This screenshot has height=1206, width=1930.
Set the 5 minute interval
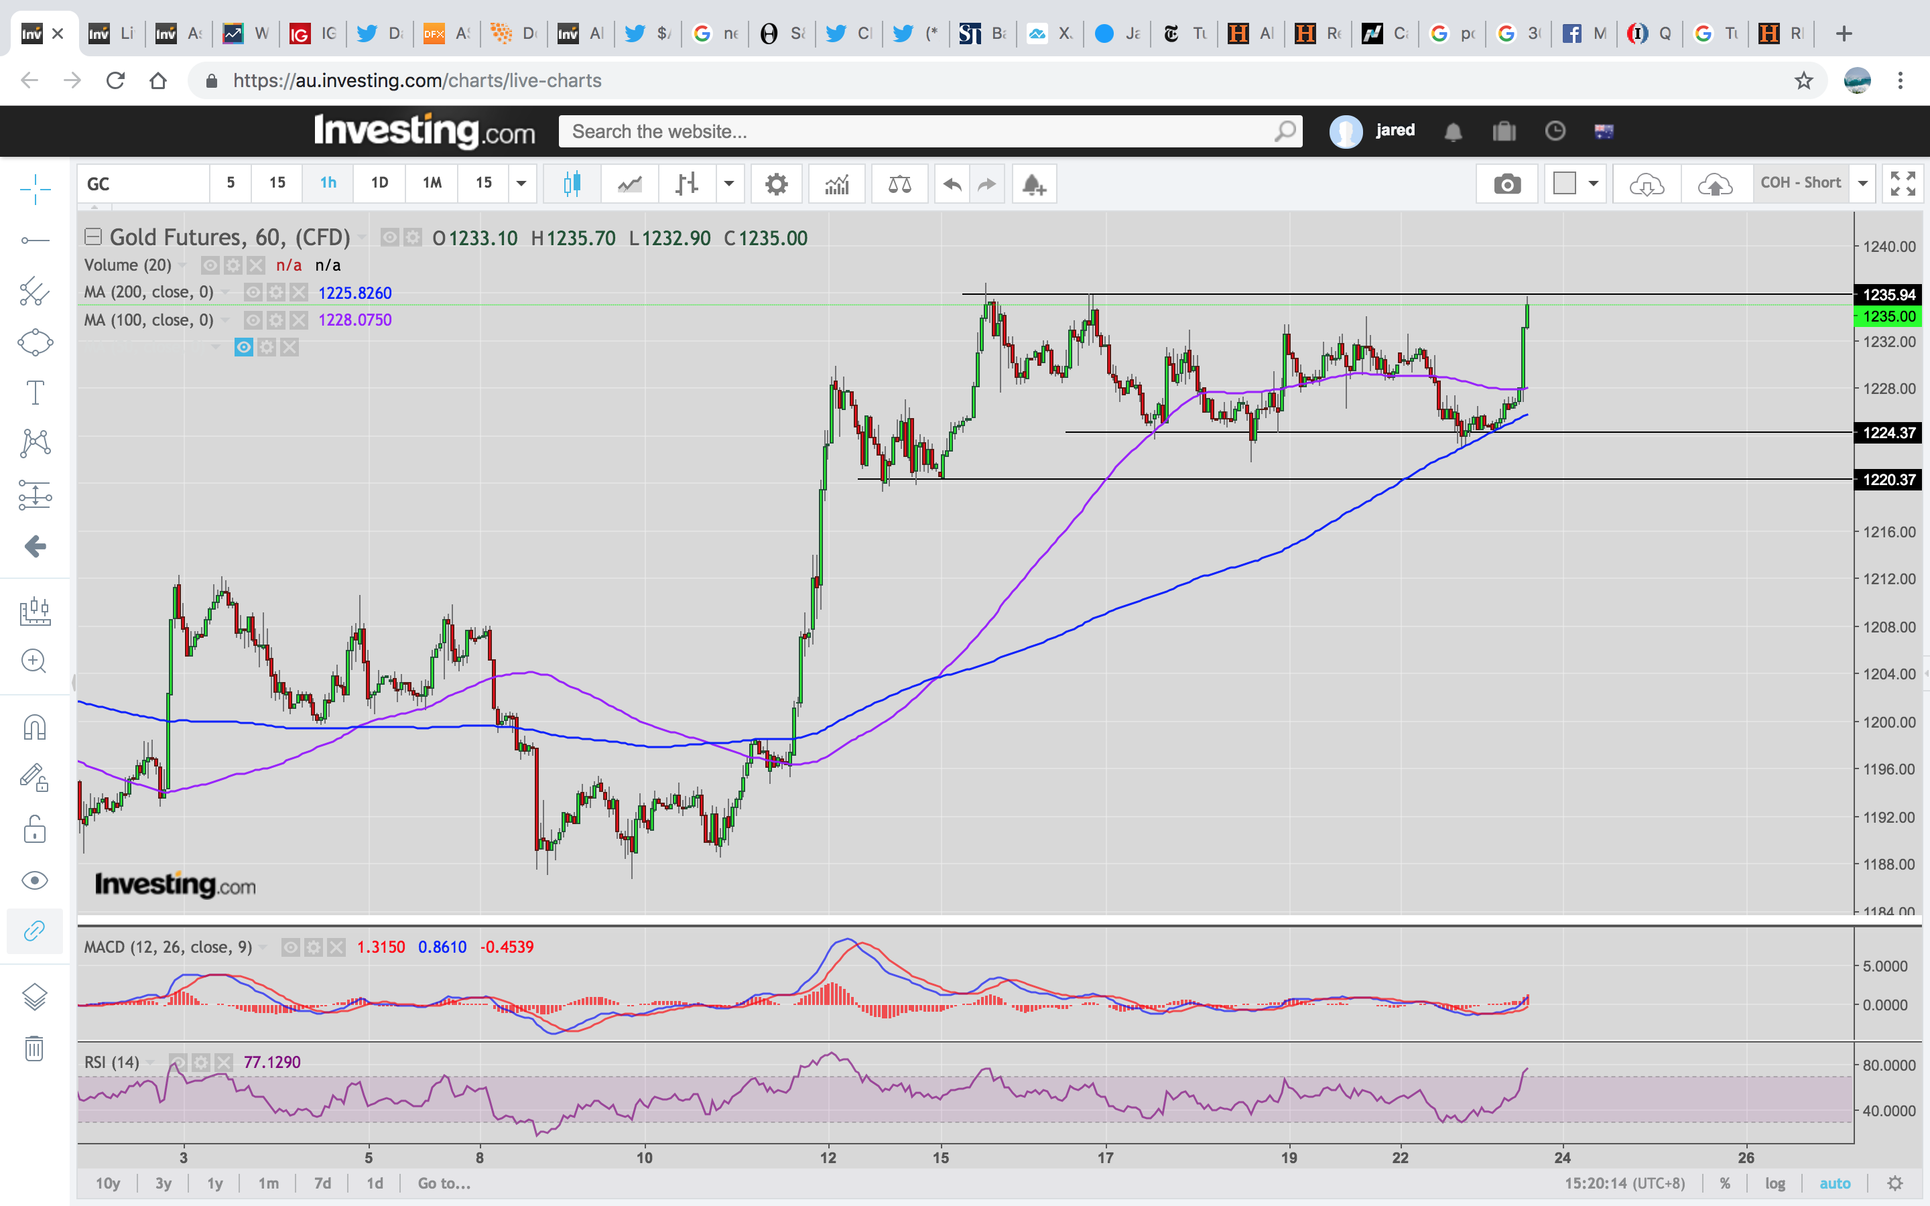(x=231, y=183)
